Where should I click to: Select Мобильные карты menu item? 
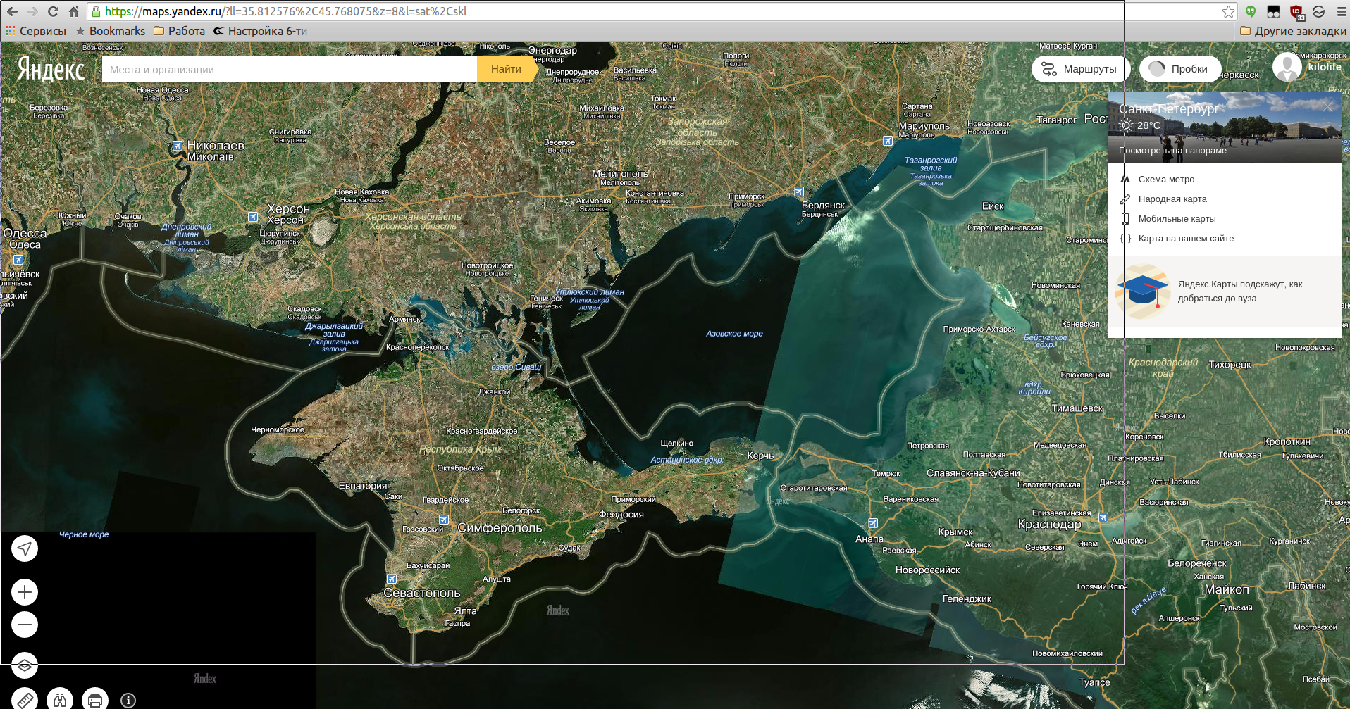(1177, 219)
